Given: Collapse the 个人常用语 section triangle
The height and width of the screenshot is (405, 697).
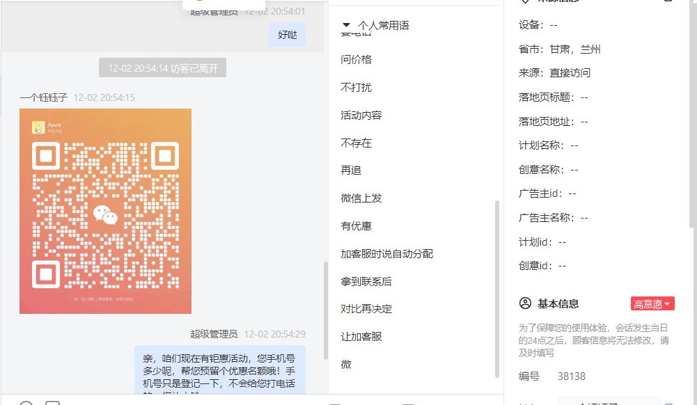Looking at the screenshot, I should pos(346,25).
